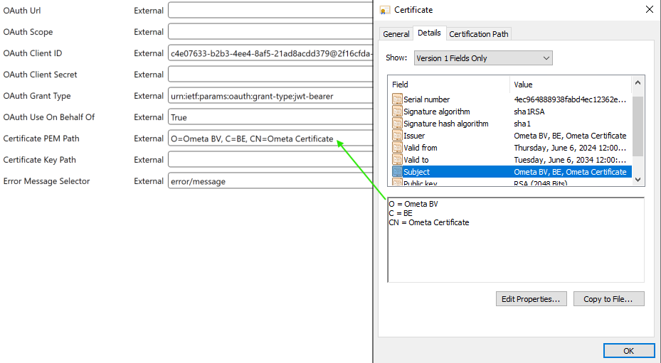The width and height of the screenshot is (661, 363).
Task: Click the OAuth Use On Behalf Of field
Action: (x=270, y=117)
